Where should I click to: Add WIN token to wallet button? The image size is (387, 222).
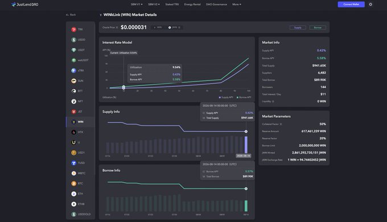point(158,27)
